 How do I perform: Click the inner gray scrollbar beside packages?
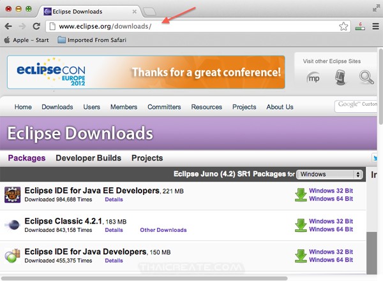tap(372, 253)
